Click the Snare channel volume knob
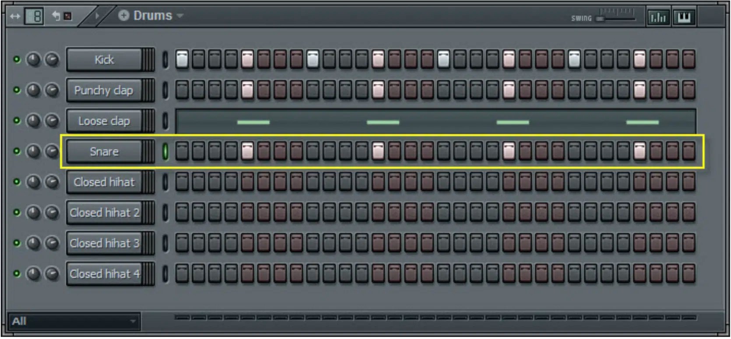Image resolution: width=731 pixels, height=339 pixels. pos(52,151)
